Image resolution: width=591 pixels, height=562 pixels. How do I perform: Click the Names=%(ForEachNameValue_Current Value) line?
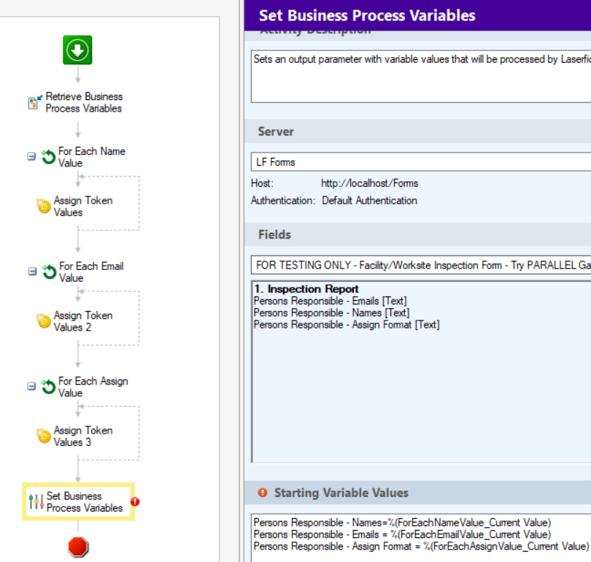402,523
